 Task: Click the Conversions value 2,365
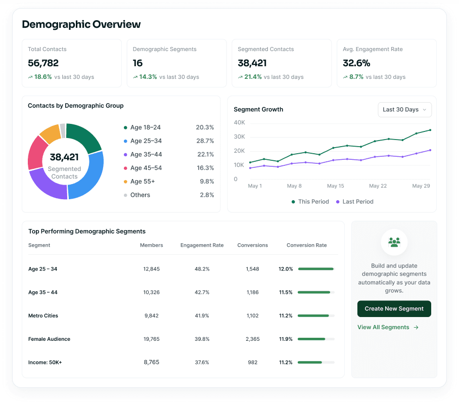[253, 339]
